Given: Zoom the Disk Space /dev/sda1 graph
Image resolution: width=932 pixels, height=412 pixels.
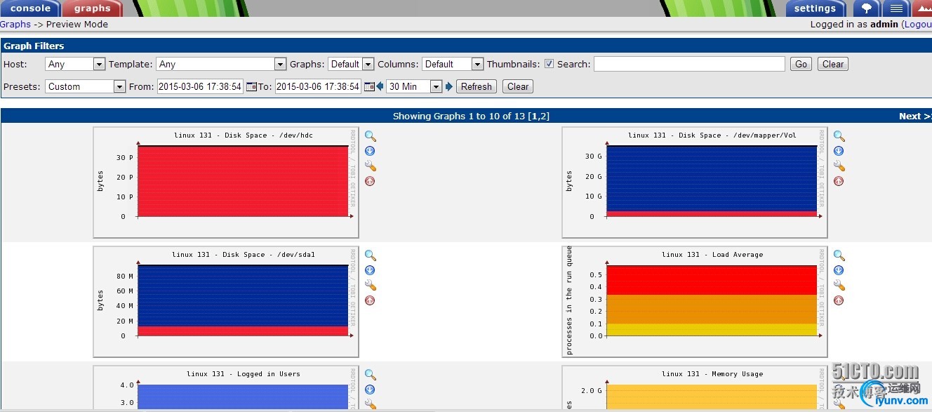Looking at the screenshot, I should 370,256.
